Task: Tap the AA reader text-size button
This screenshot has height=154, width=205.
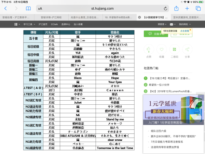Action: coord(40,9)
